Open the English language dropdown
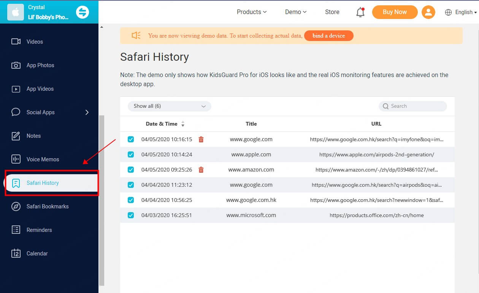This screenshot has height=293, width=479. [466, 12]
